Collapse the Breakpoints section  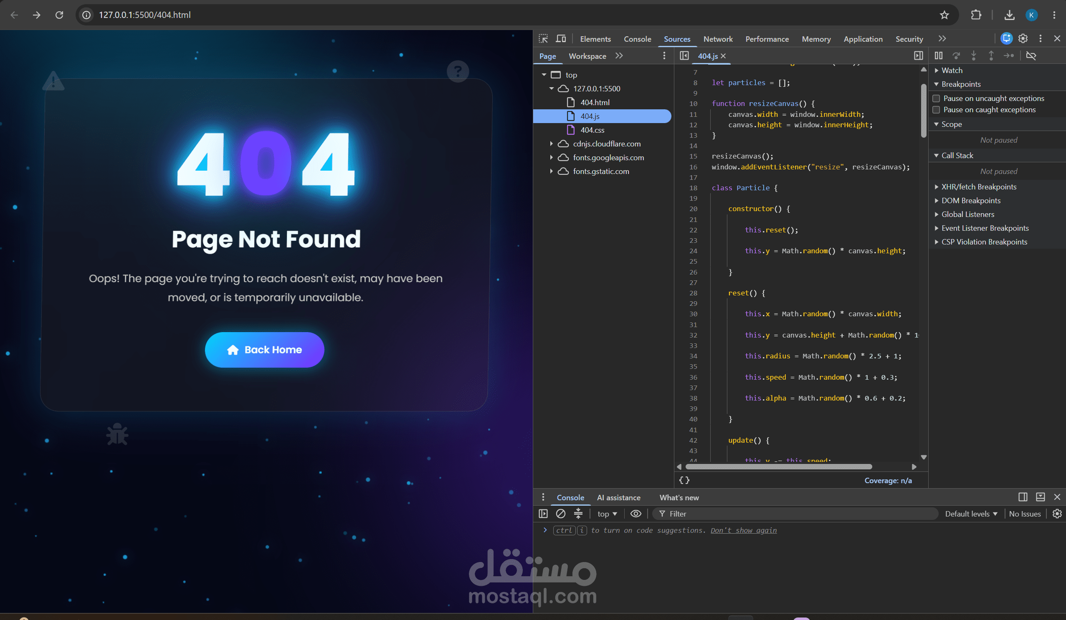[x=937, y=85]
